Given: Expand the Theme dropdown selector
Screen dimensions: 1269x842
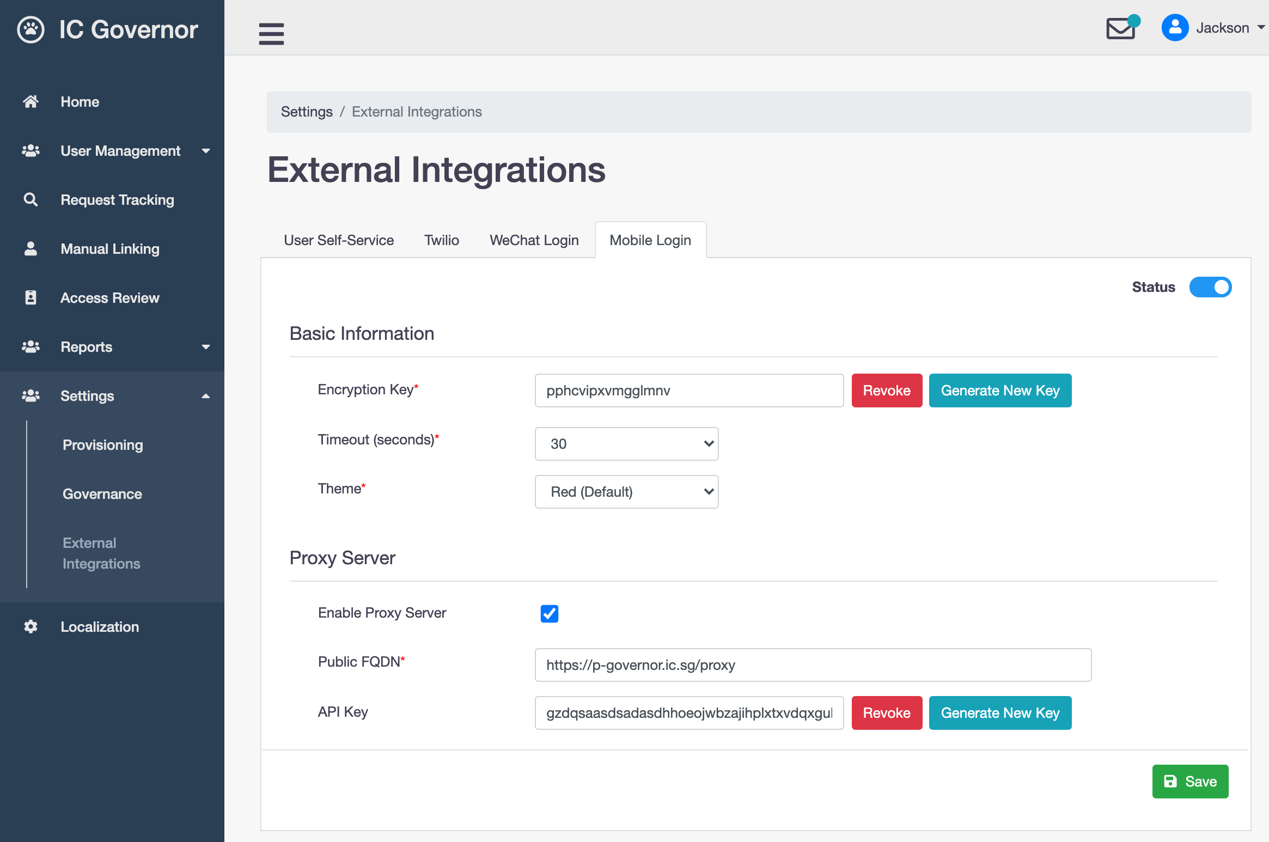Looking at the screenshot, I should tap(627, 491).
